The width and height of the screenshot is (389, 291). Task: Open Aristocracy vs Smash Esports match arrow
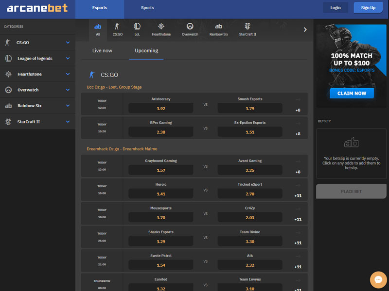298,100
